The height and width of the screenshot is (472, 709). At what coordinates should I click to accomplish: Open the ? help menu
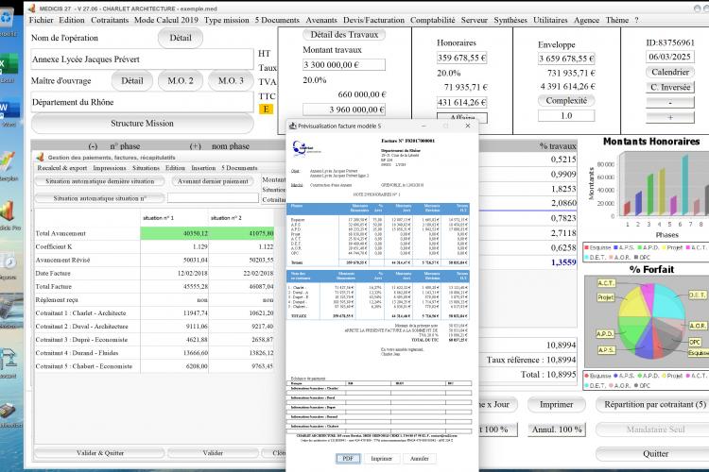(636, 20)
